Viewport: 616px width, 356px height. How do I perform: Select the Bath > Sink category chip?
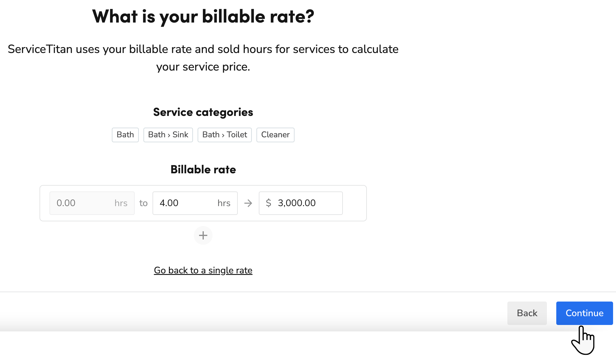pos(168,135)
